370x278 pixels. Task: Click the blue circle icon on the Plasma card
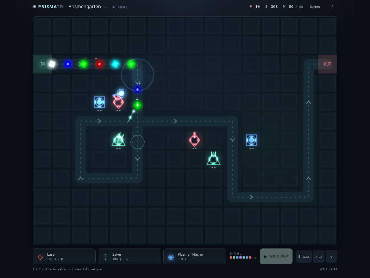(x=171, y=257)
